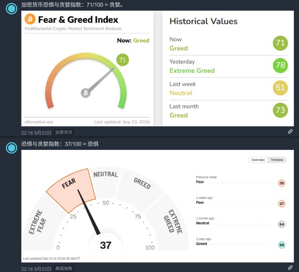Copy link icon of the crypto index post
The image size is (299, 272).
[290, 131]
